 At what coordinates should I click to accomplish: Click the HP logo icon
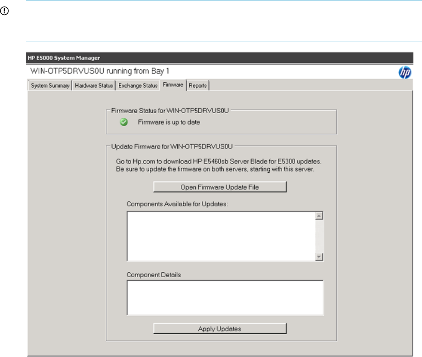pos(405,72)
